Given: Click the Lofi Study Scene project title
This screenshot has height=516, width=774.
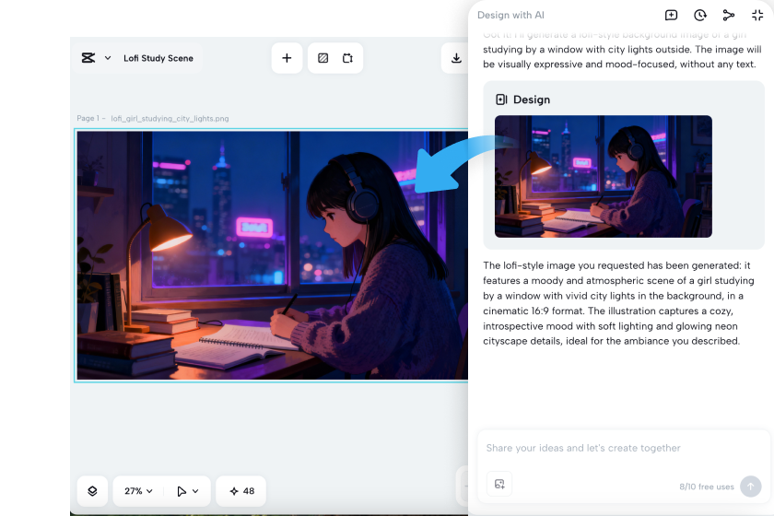Looking at the screenshot, I should pyautogui.click(x=158, y=58).
